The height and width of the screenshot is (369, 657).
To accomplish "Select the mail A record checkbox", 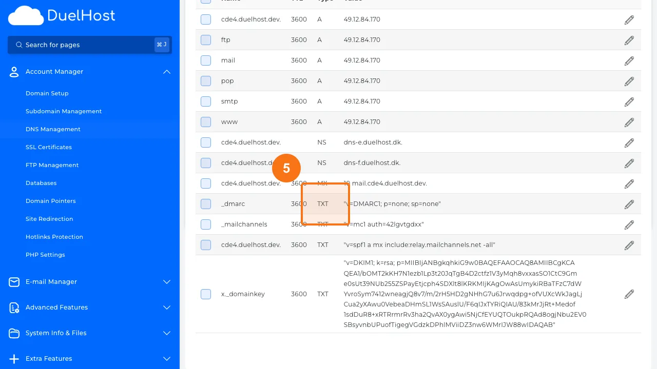I will [205, 60].
